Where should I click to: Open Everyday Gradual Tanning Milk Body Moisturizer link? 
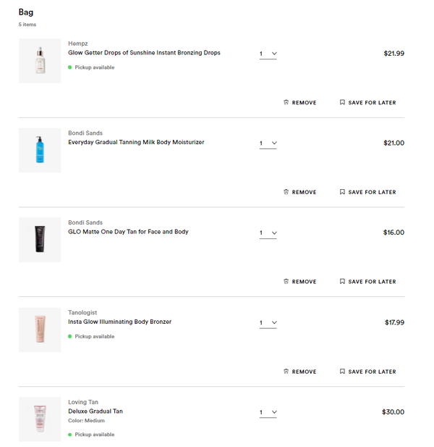pos(136,143)
